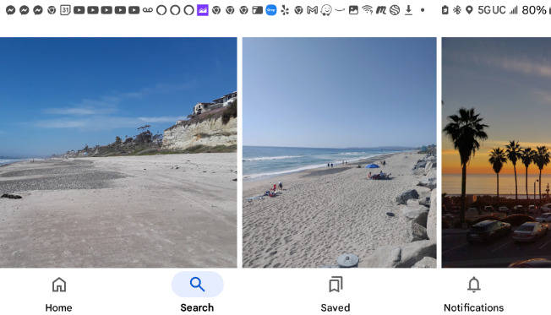Tap the purple chart app notification icon
Screen dimensions: 551x315
(x=203, y=10)
